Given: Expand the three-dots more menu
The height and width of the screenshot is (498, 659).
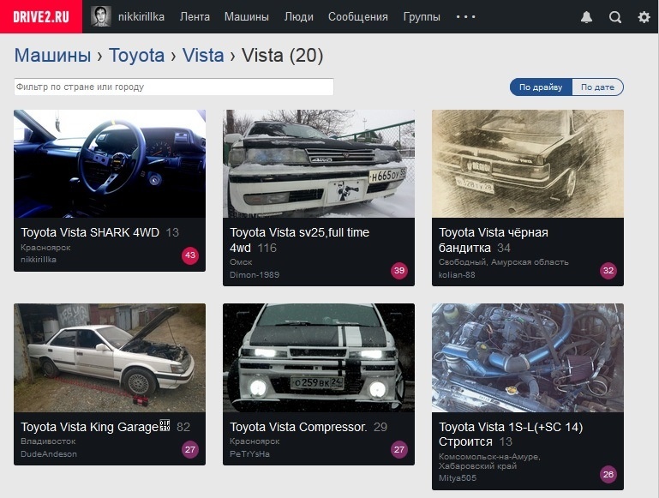Looking at the screenshot, I should [x=465, y=17].
